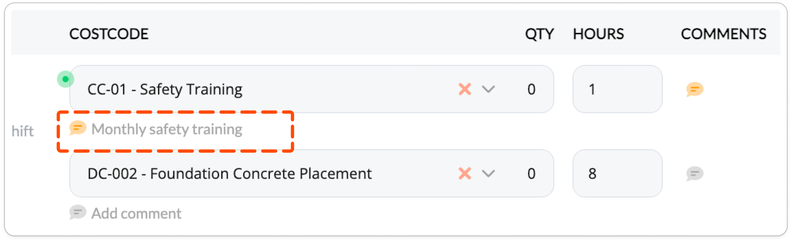Viewport: 792px width, 242px height.
Task: Open the CC-01 - Safety Training costcode selector
Action: [165, 89]
